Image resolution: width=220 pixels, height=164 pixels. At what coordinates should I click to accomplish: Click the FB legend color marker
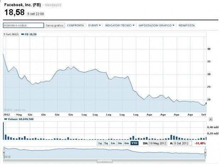pos(23,34)
